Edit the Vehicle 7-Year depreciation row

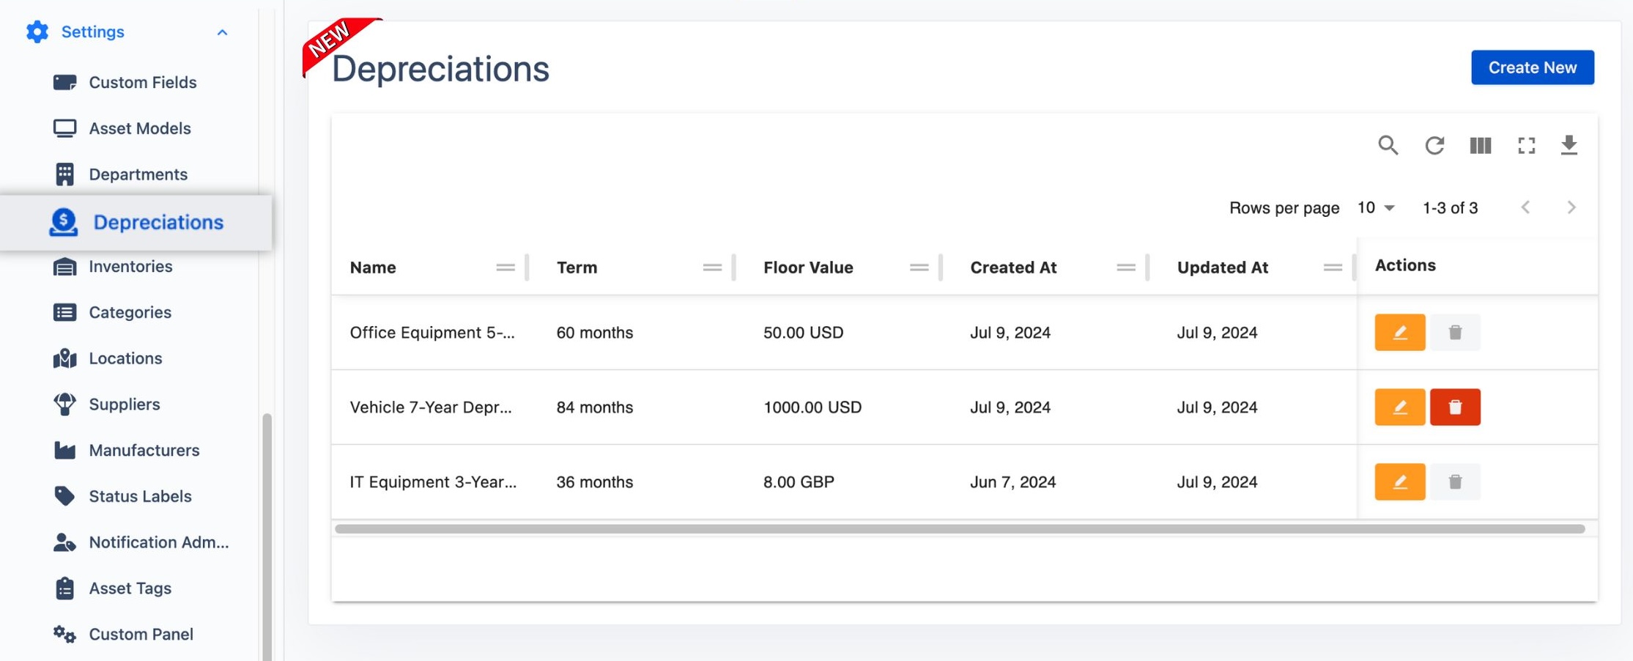click(x=1399, y=407)
